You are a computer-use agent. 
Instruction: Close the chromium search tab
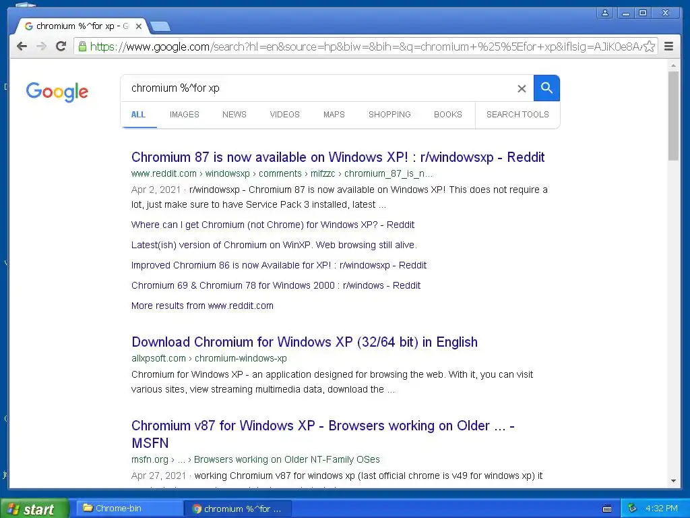[139, 26]
